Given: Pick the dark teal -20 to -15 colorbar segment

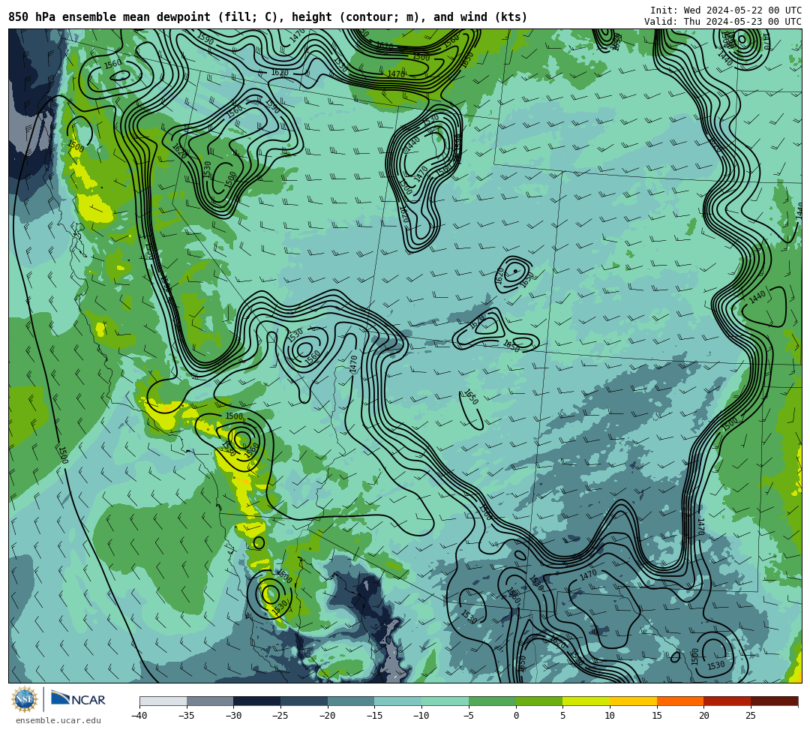Looking at the screenshot, I should click(x=351, y=701).
